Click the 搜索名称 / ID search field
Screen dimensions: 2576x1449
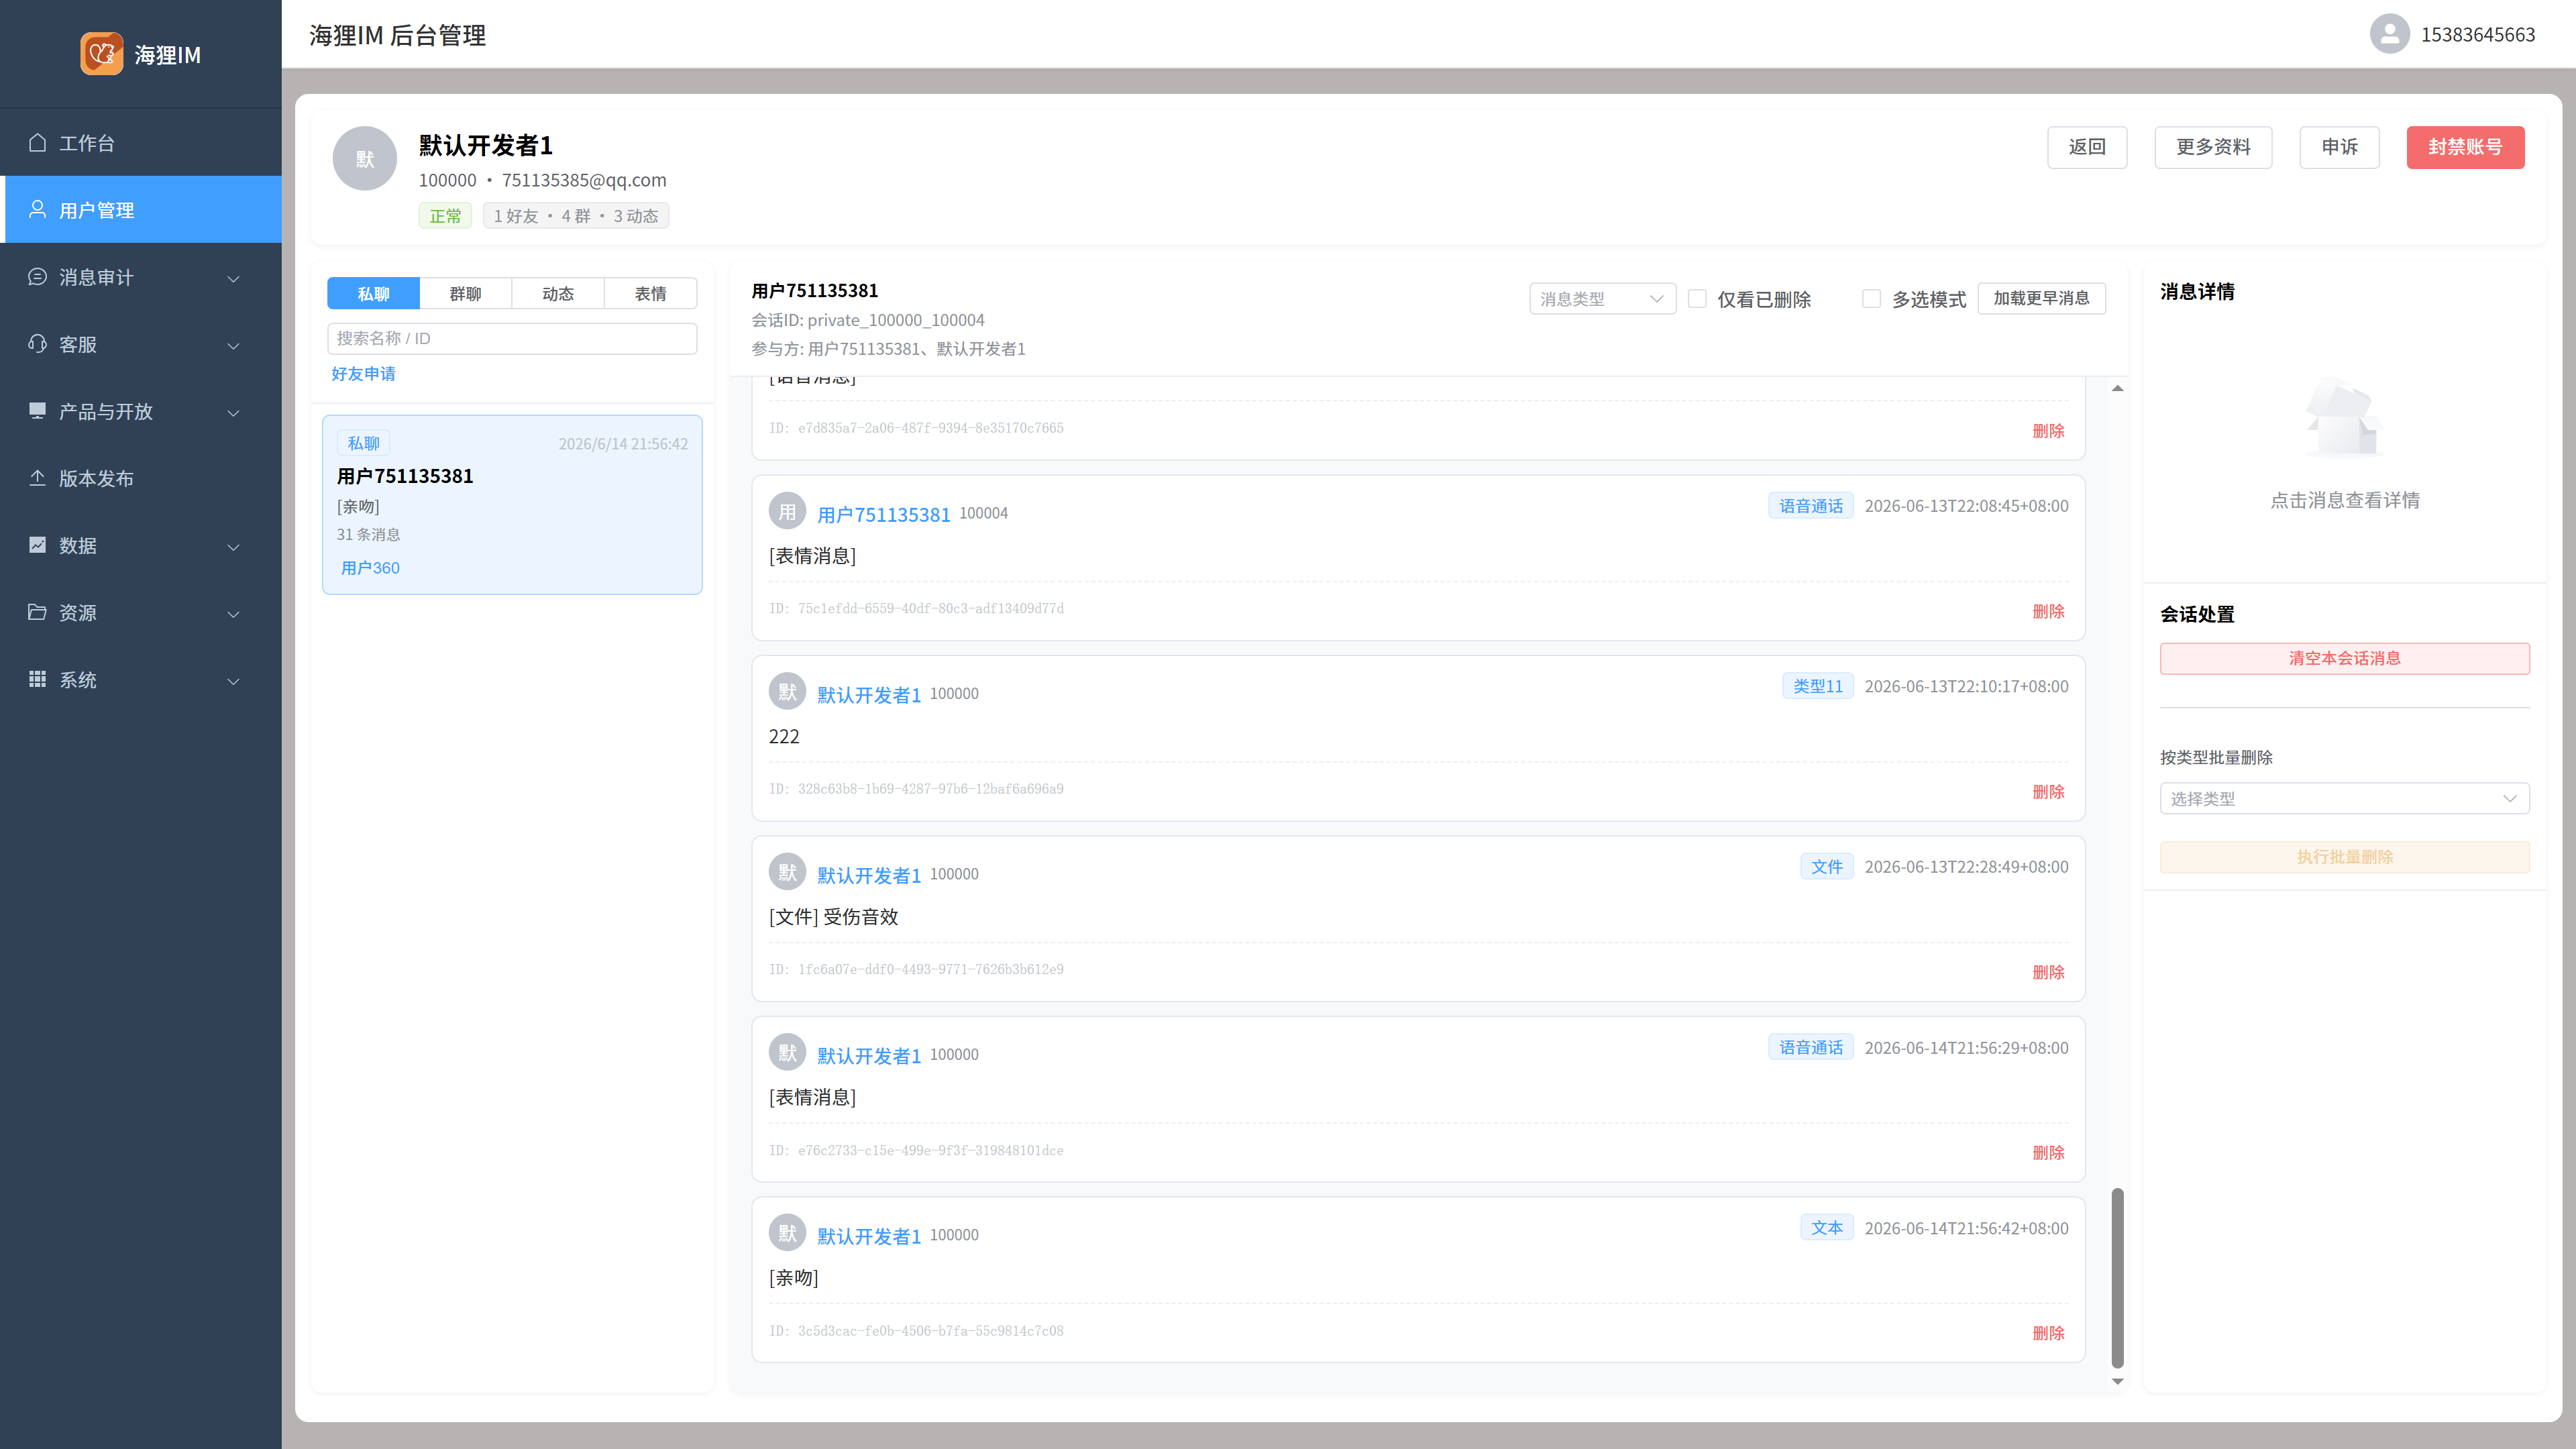pos(512,338)
